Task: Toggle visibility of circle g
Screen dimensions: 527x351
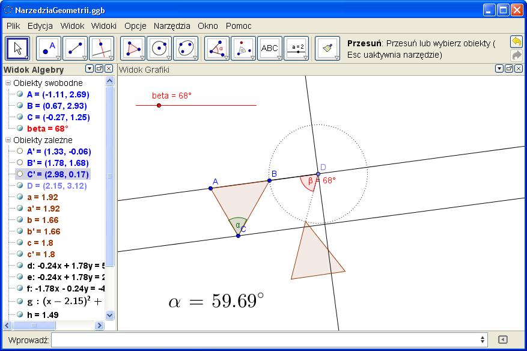Action: pos(20,301)
